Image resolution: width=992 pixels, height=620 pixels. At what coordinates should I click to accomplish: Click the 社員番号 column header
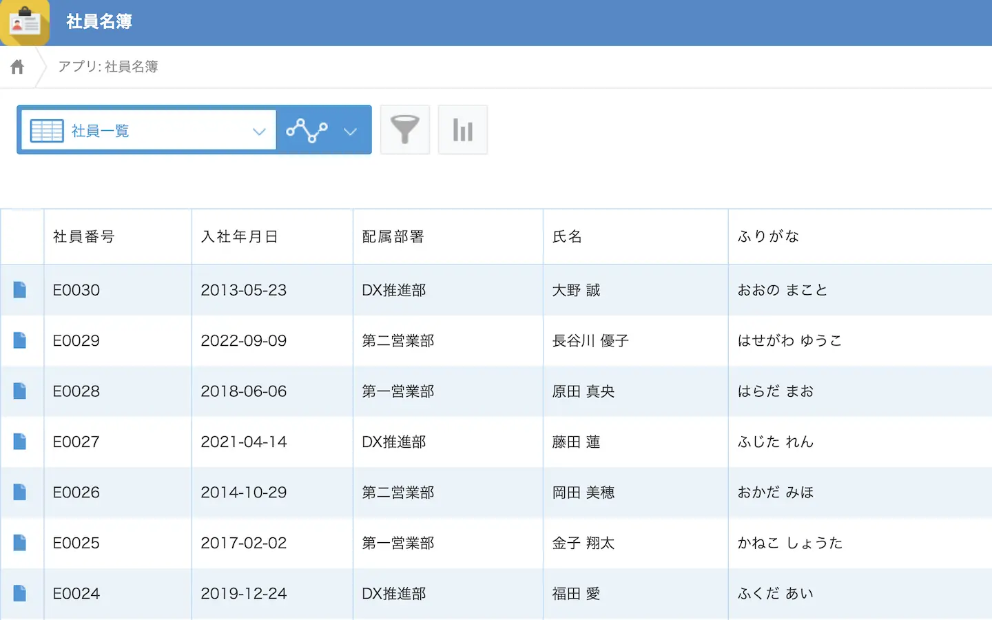(x=83, y=237)
